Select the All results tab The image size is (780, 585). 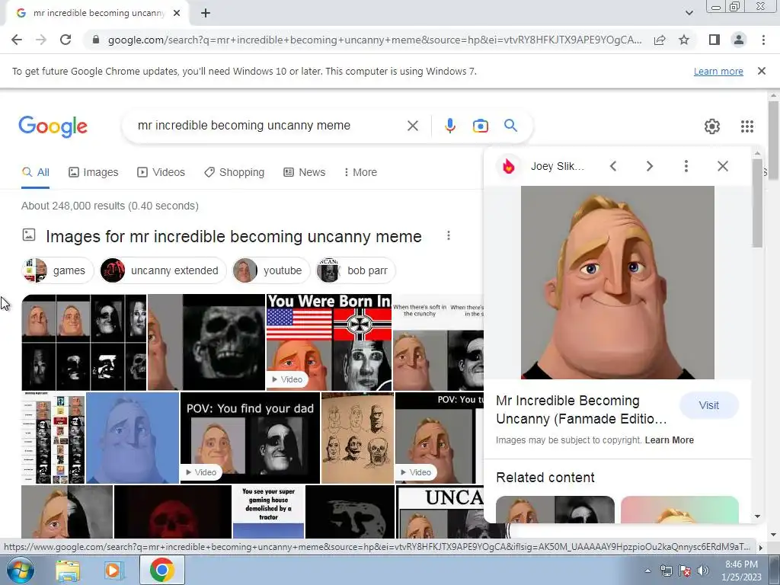(x=35, y=172)
